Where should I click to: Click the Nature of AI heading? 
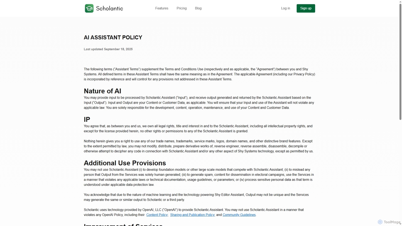coord(102,91)
